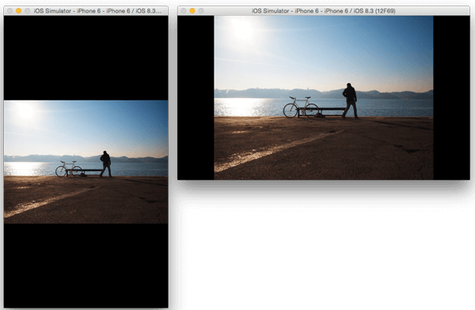
Task: Close the portrait iOS Simulator window
Action: (10, 11)
